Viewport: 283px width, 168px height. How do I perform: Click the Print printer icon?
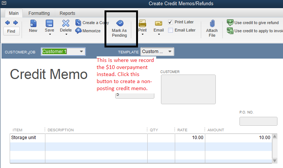click(x=142, y=23)
